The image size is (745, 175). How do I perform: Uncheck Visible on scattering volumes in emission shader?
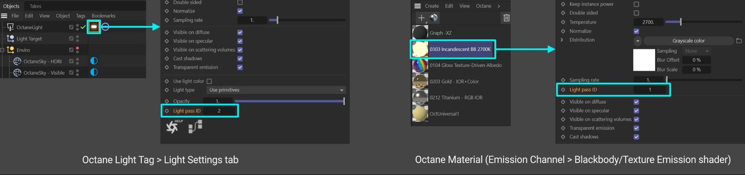click(636, 119)
